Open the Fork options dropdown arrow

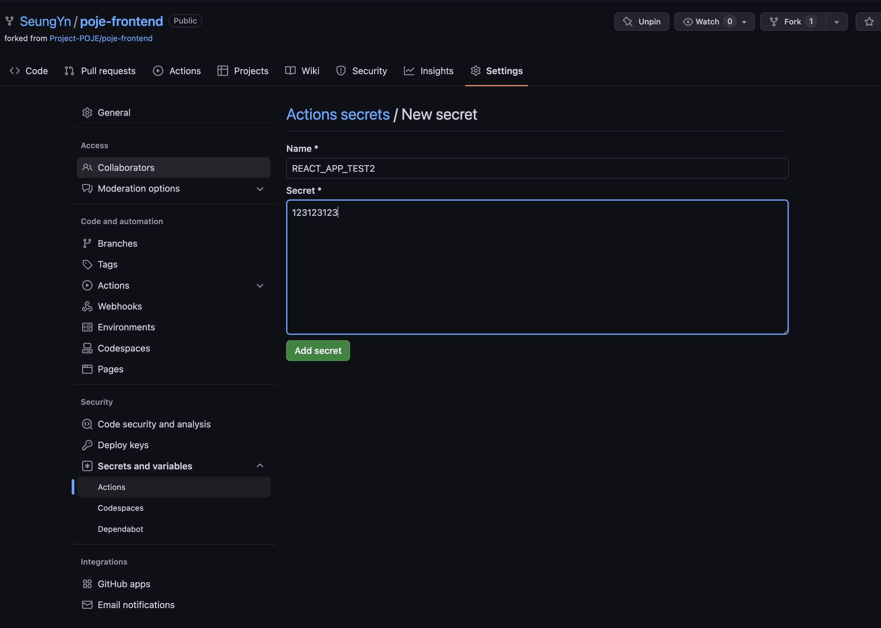pos(837,22)
